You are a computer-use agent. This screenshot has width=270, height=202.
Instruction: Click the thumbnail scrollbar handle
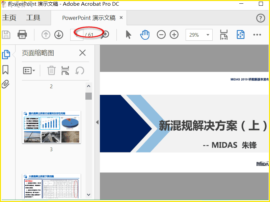88,96
